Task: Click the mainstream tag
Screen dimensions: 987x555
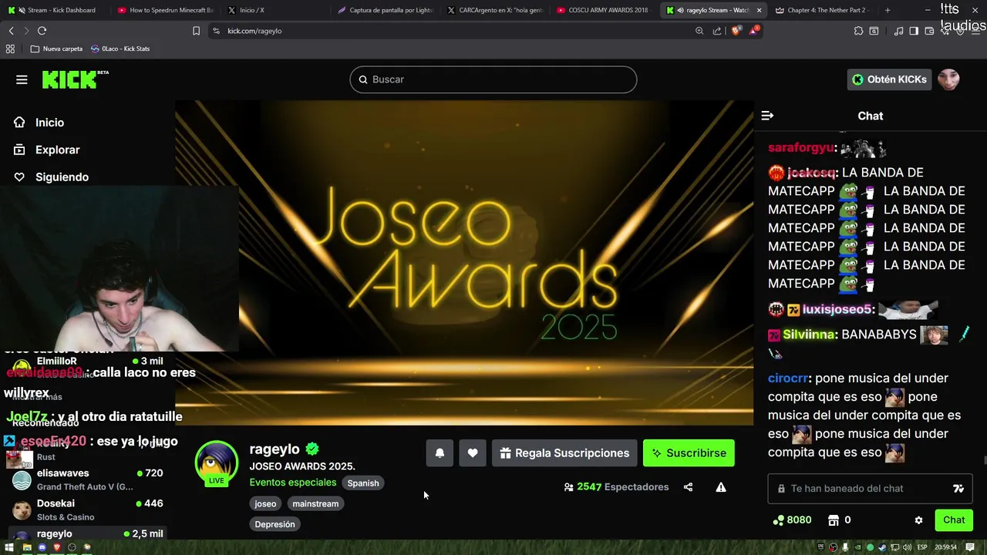Action: point(315,503)
